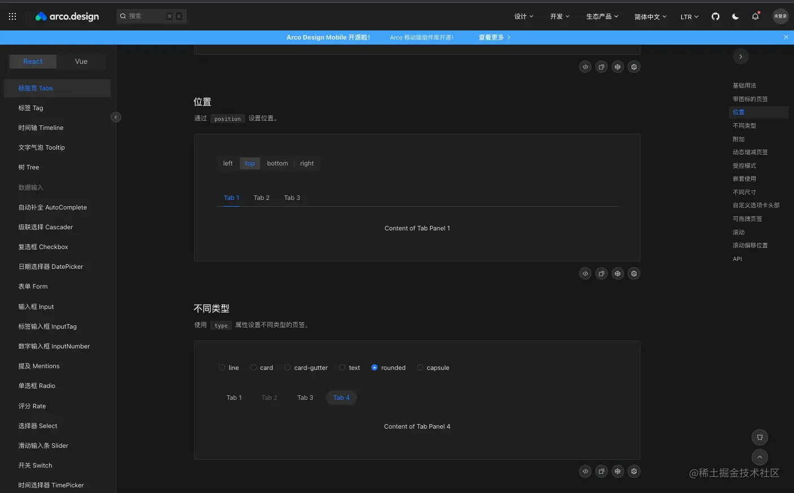The width and height of the screenshot is (794, 493).
Task: Jump to the 嵌套使用 anchor
Action: pos(744,179)
